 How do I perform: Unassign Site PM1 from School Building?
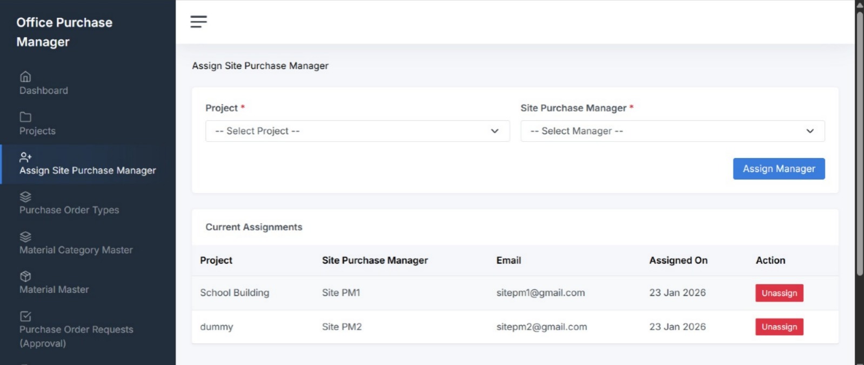point(779,293)
